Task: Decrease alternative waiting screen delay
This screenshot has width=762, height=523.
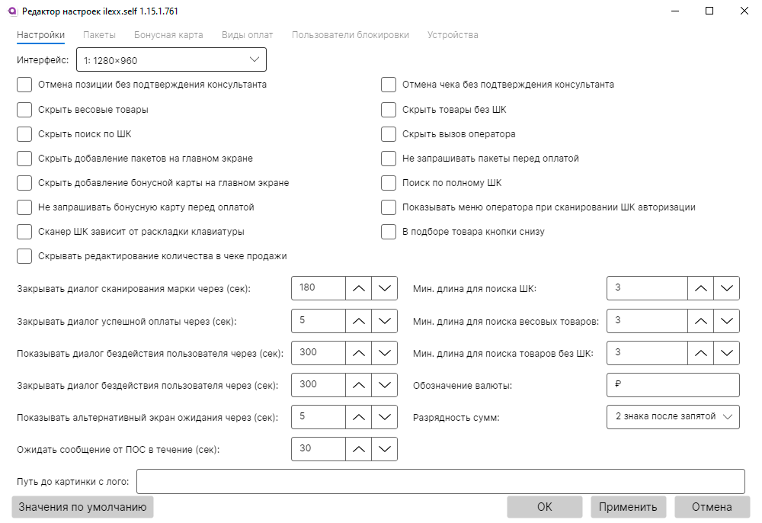Action: (x=384, y=416)
